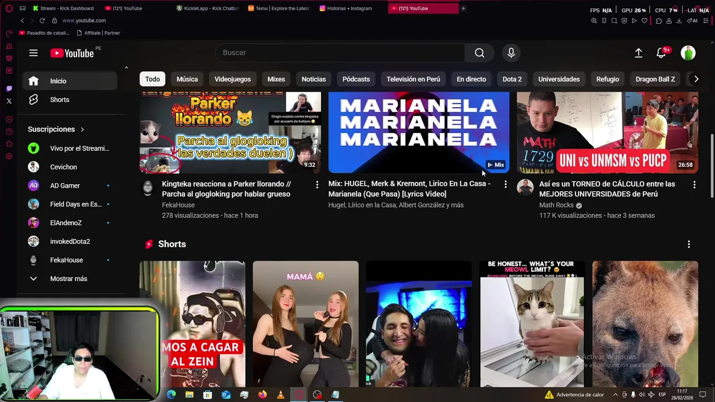Open the ad blocker shield icon
Screen dimensions: 715x402
tap(624, 21)
